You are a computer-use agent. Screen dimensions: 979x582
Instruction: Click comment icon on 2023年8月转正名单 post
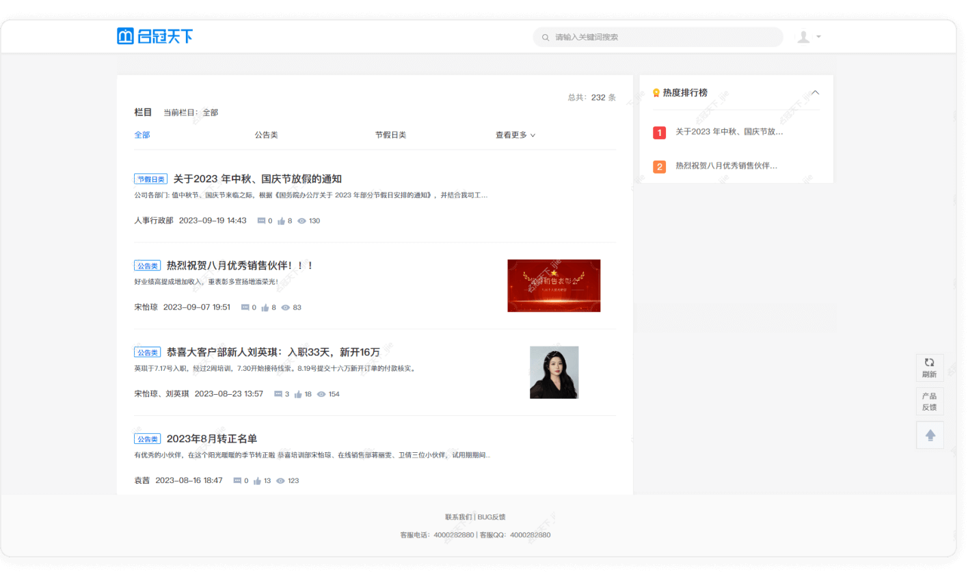[x=237, y=481]
